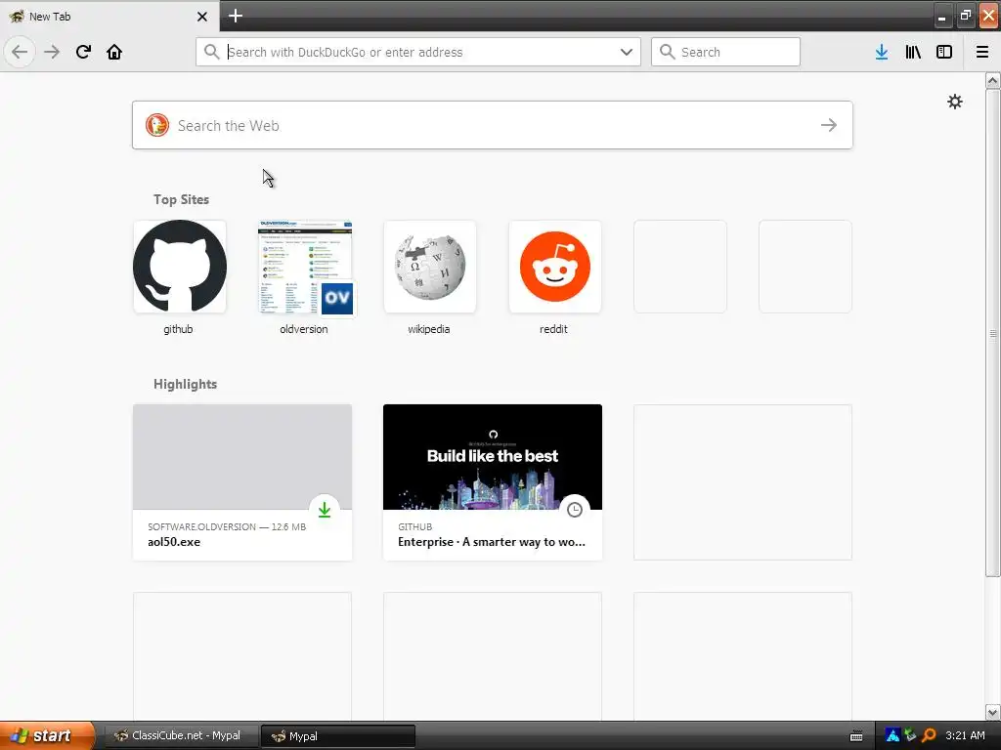Screen dimensions: 1001x750
Task: Focus the toolbar Search box
Action: pos(725,52)
